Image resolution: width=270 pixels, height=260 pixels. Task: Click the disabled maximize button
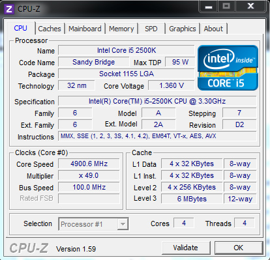[x=226, y=7]
